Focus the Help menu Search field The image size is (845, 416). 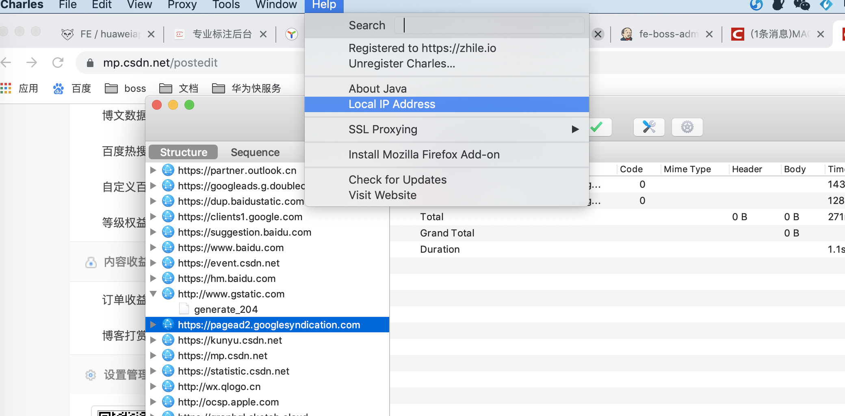[x=490, y=25]
